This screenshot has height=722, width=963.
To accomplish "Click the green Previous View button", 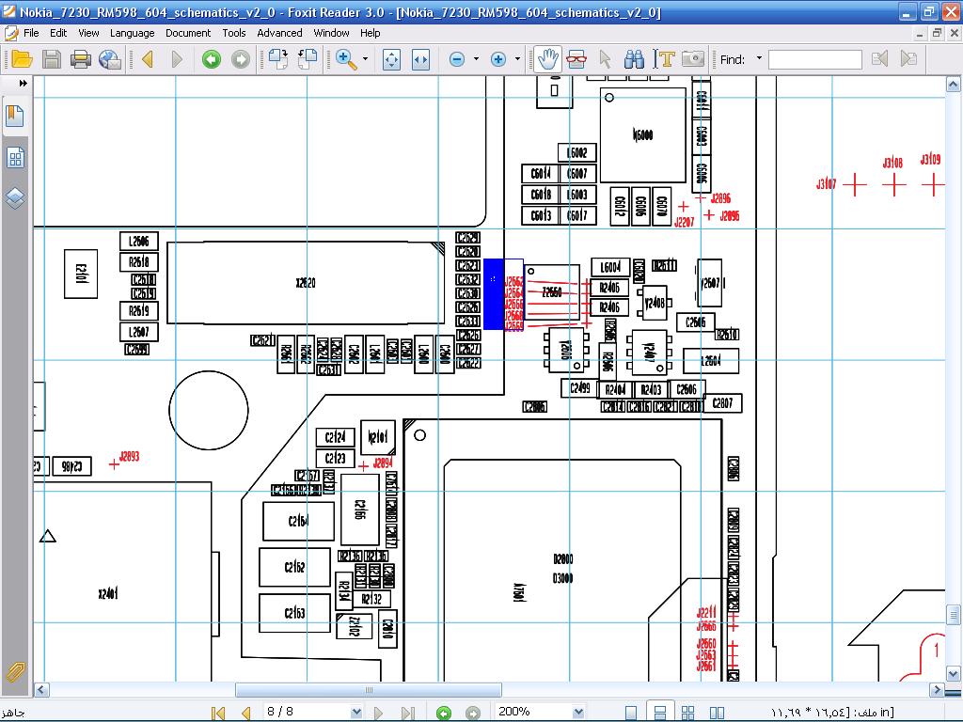I will pyautogui.click(x=212, y=59).
